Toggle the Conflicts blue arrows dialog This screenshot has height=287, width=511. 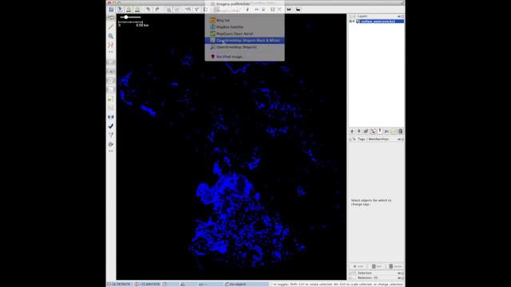[x=111, y=117]
